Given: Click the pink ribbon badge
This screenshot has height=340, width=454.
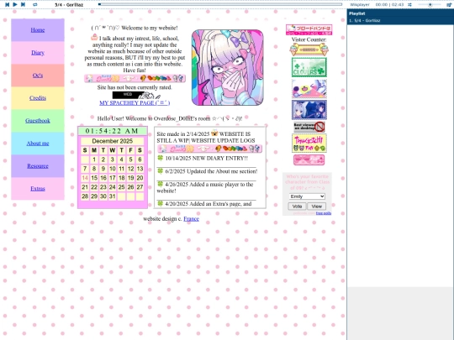Looking at the screenshot, I should coord(309,160).
